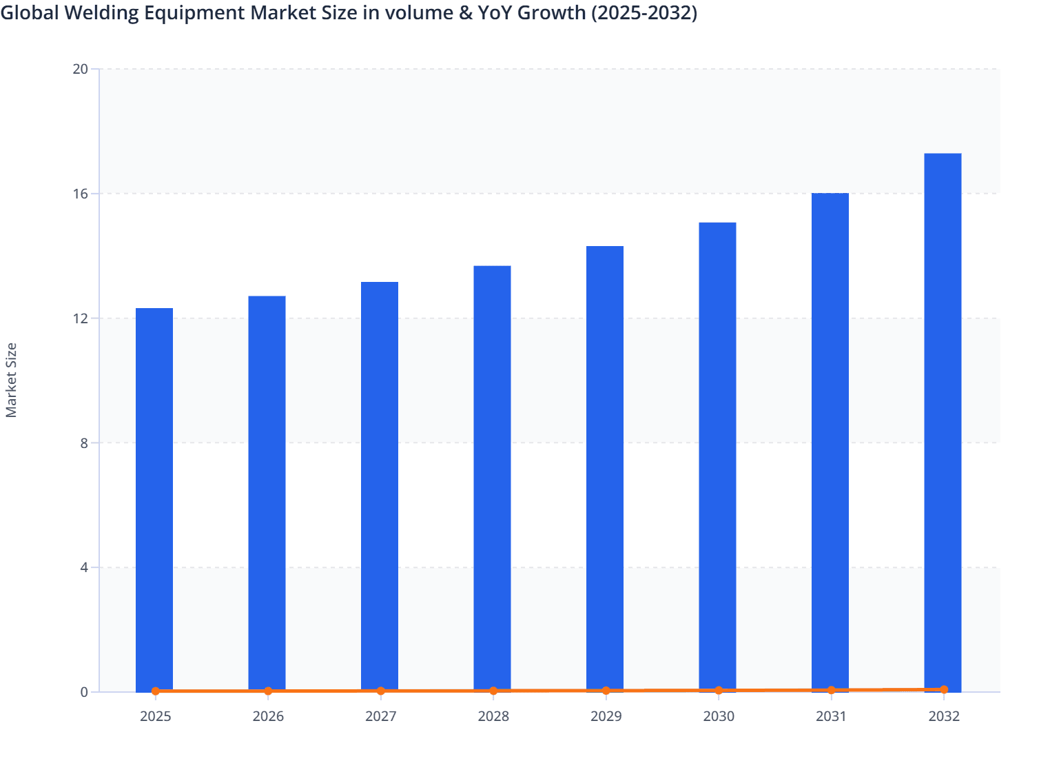Screen dimensions: 1039x772
Task: Select the 2025 year label
Action: click(x=154, y=717)
